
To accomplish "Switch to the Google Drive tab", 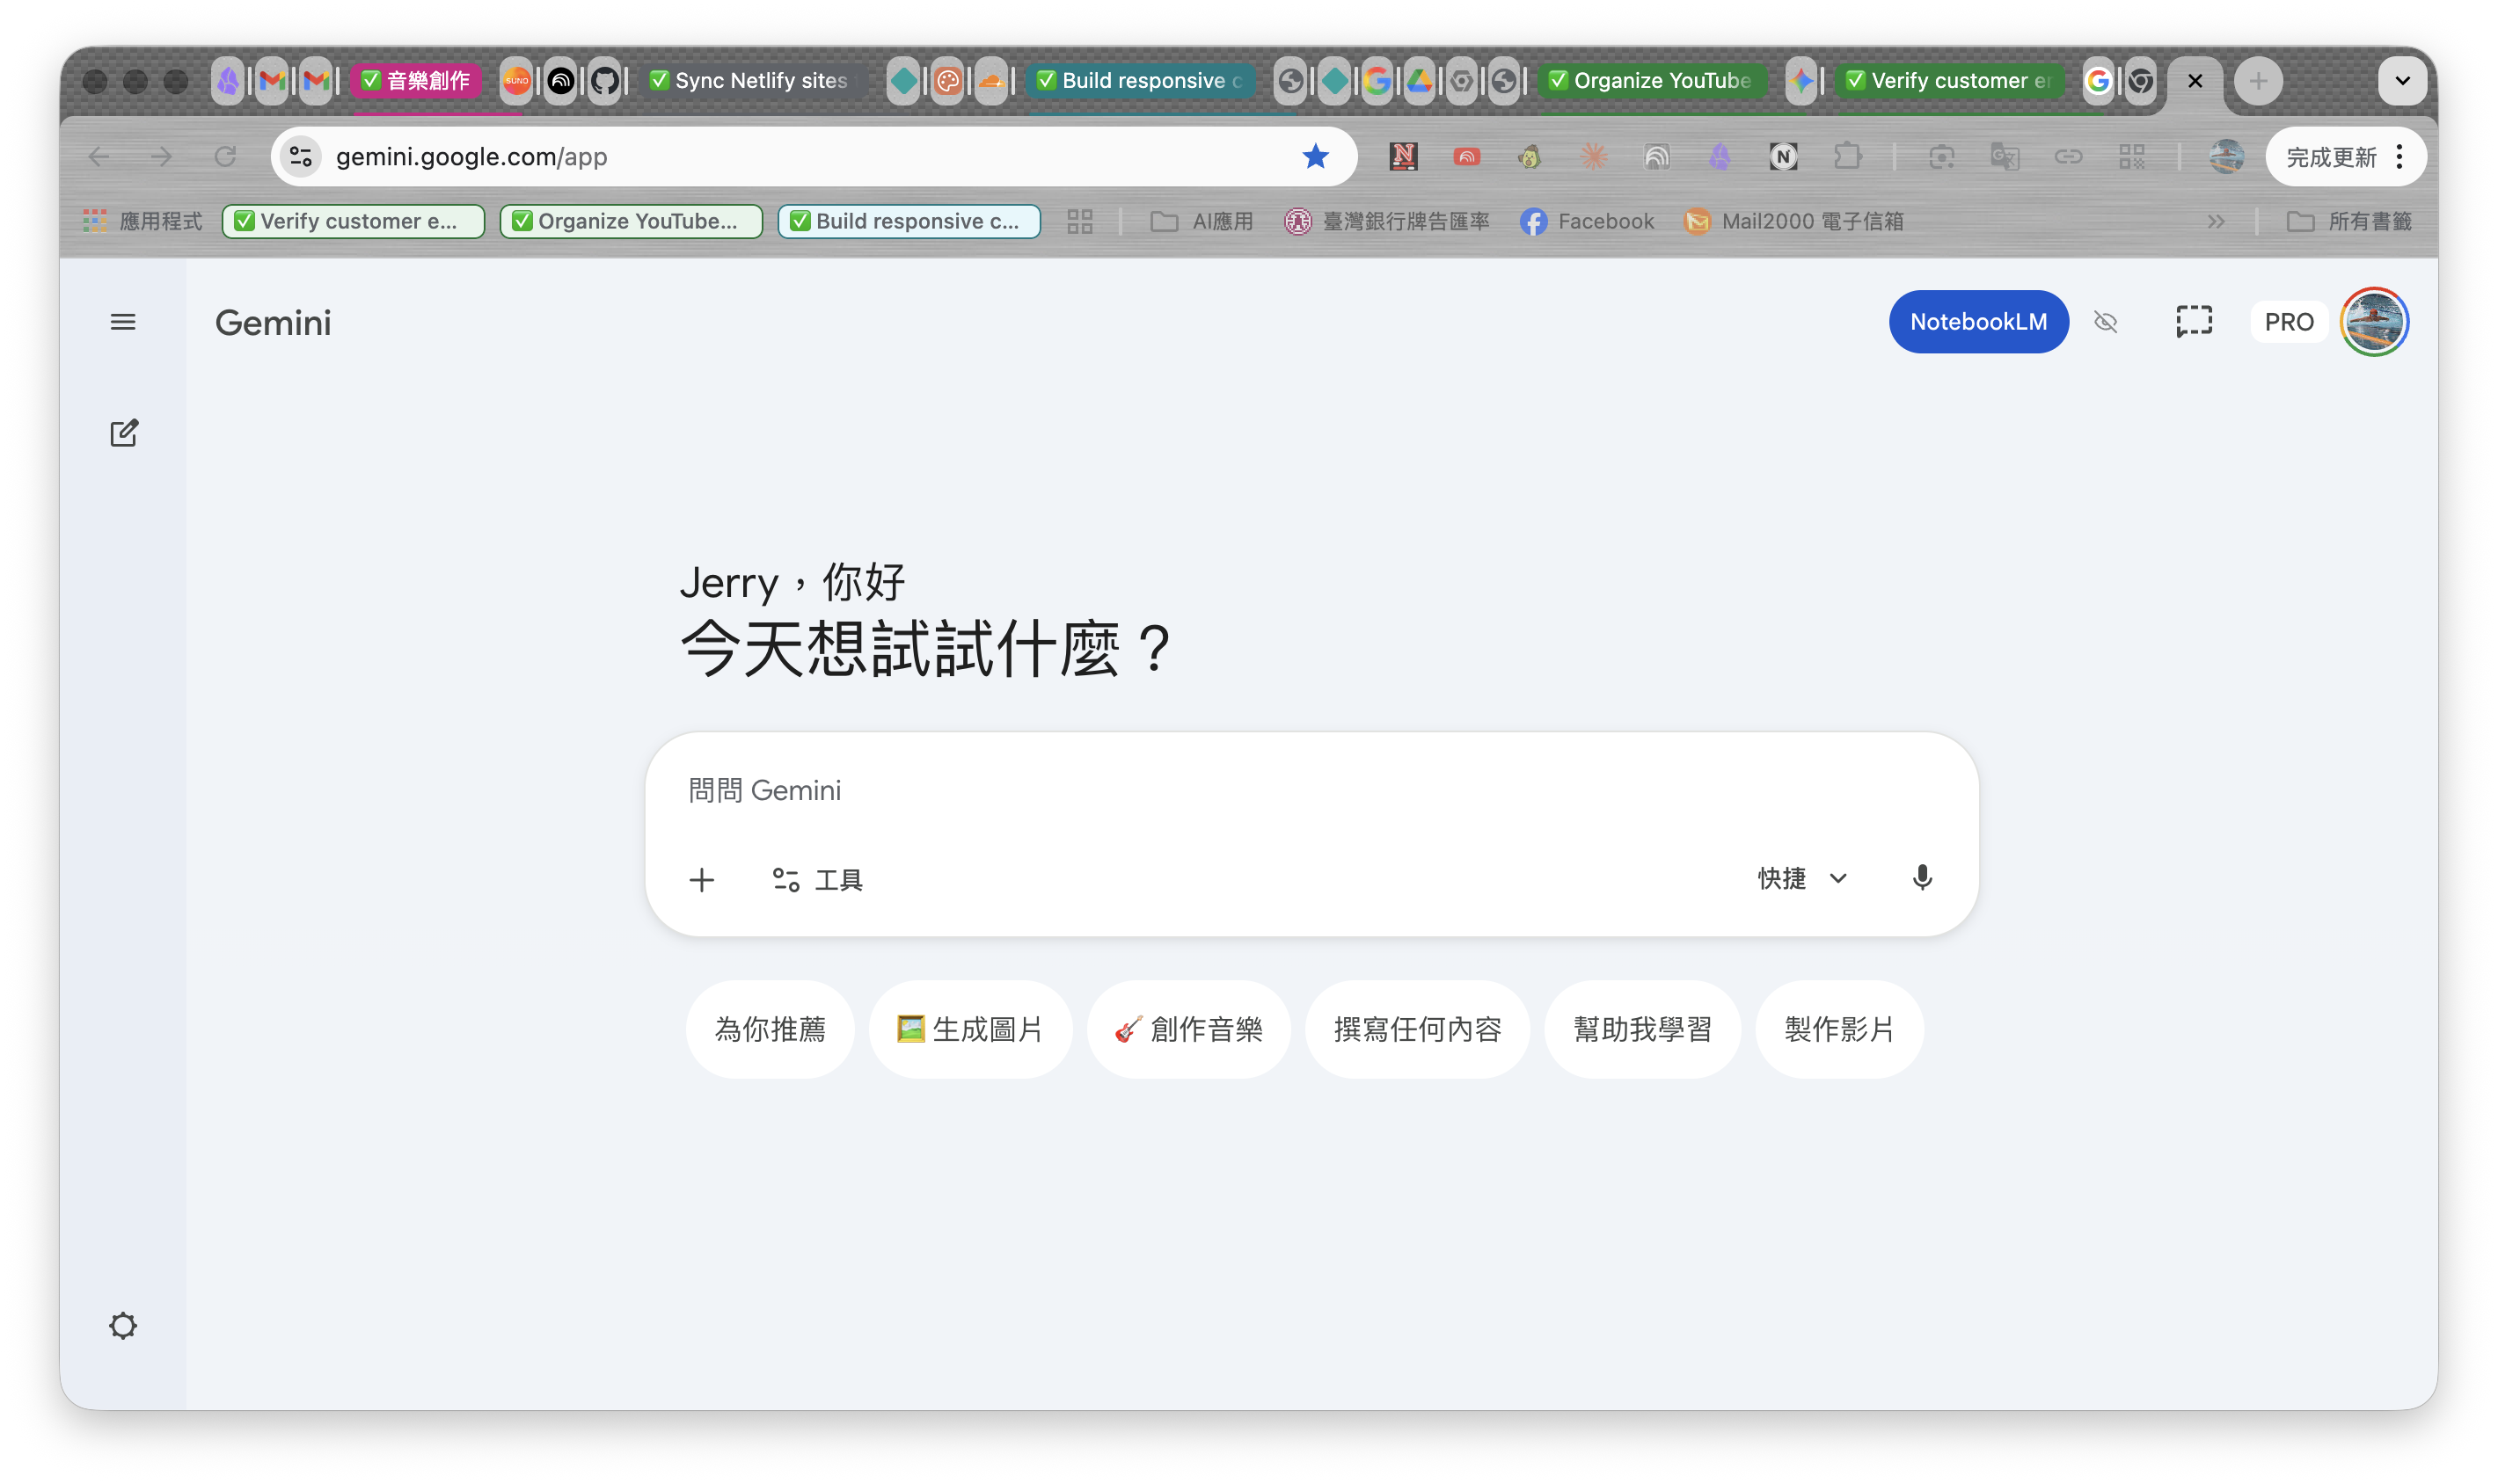I will pyautogui.click(x=1419, y=81).
